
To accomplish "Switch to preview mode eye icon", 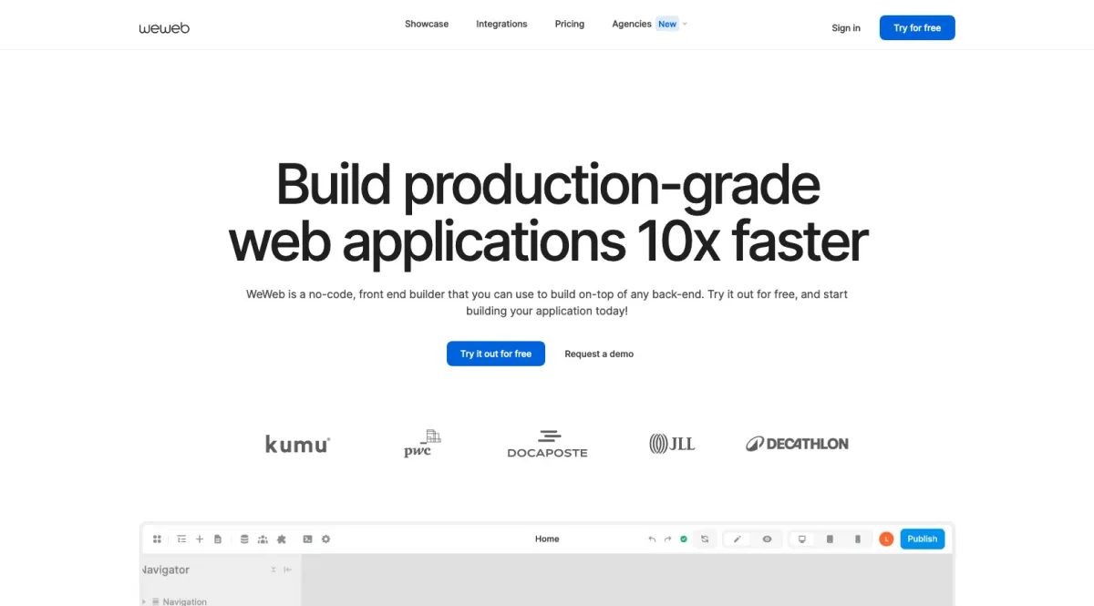I will (767, 539).
